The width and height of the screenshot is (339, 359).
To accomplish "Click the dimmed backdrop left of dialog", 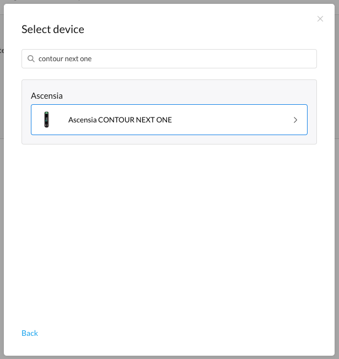I will tap(2, 183).
